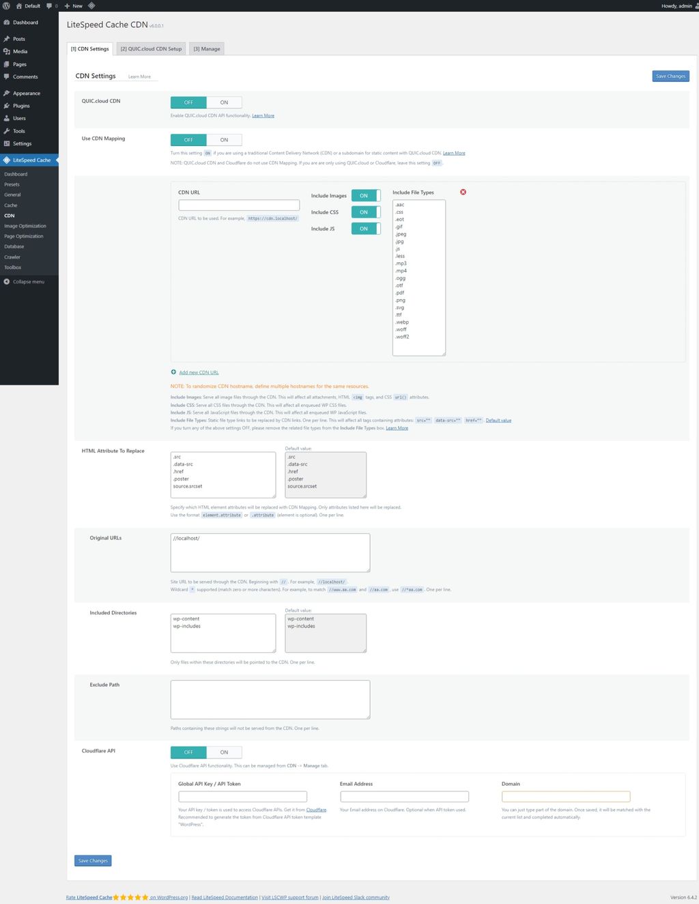Turn Use CDN Mapping ON
699x904 pixels.
click(224, 140)
